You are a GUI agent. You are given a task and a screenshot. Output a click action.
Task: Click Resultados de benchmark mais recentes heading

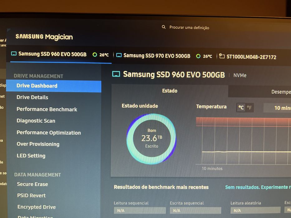coord(161,187)
